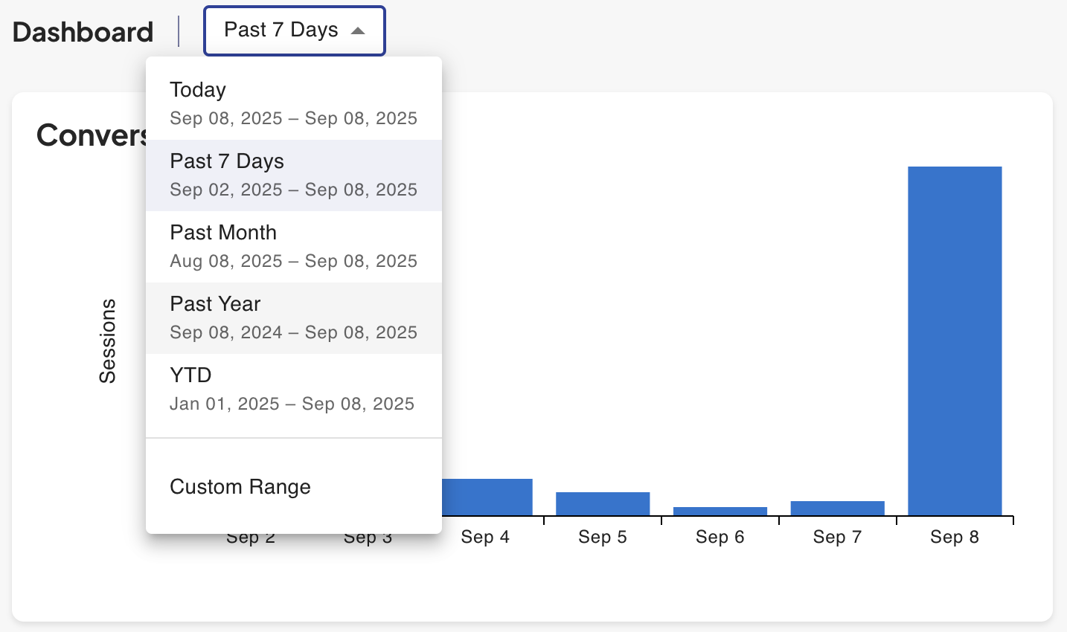Click the tall Sep 8 bar

tap(955, 341)
